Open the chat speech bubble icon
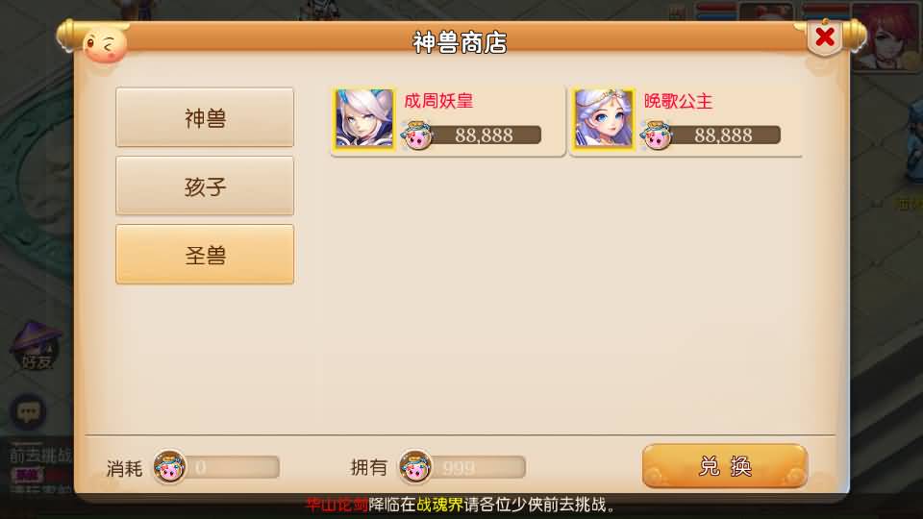The image size is (923, 519). pos(28,411)
